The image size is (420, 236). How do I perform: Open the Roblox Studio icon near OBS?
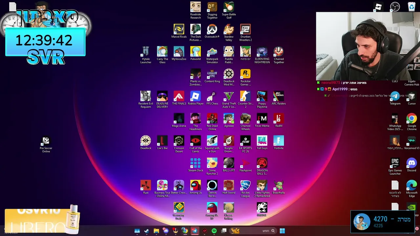coord(378,7)
